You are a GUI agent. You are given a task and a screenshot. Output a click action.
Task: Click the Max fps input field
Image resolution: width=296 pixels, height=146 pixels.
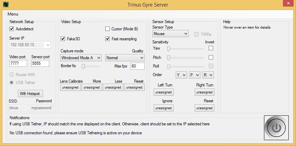point(138,66)
